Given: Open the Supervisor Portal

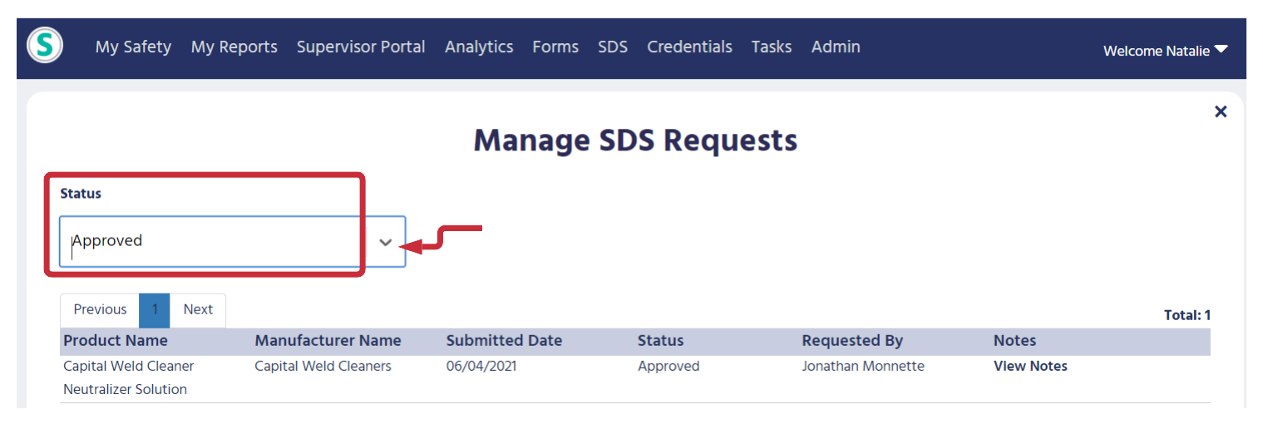Looking at the screenshot, I should (x=361, y=47).
